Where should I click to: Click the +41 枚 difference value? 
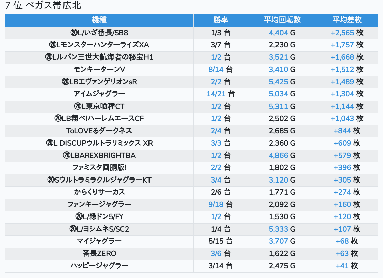coord(347,266)
